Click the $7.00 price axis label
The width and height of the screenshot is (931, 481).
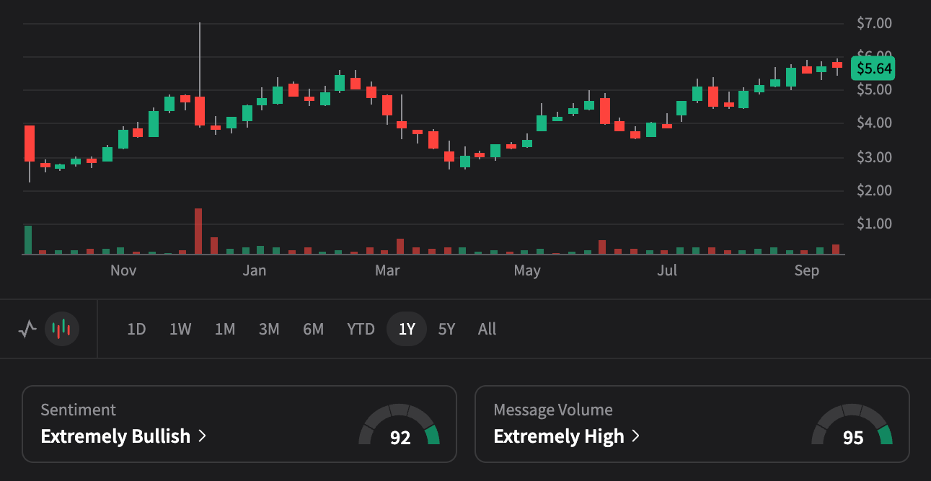874,23
